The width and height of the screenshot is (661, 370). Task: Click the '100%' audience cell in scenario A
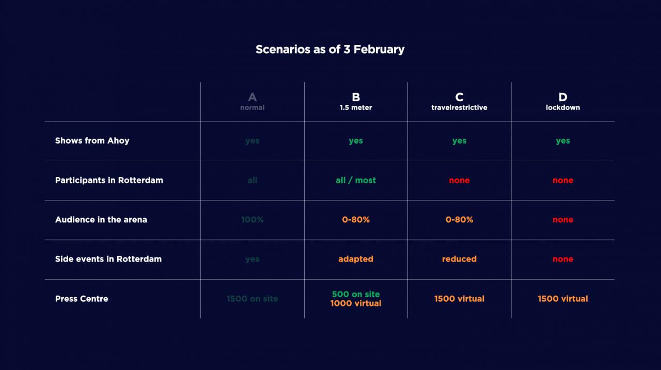point(252,220)
